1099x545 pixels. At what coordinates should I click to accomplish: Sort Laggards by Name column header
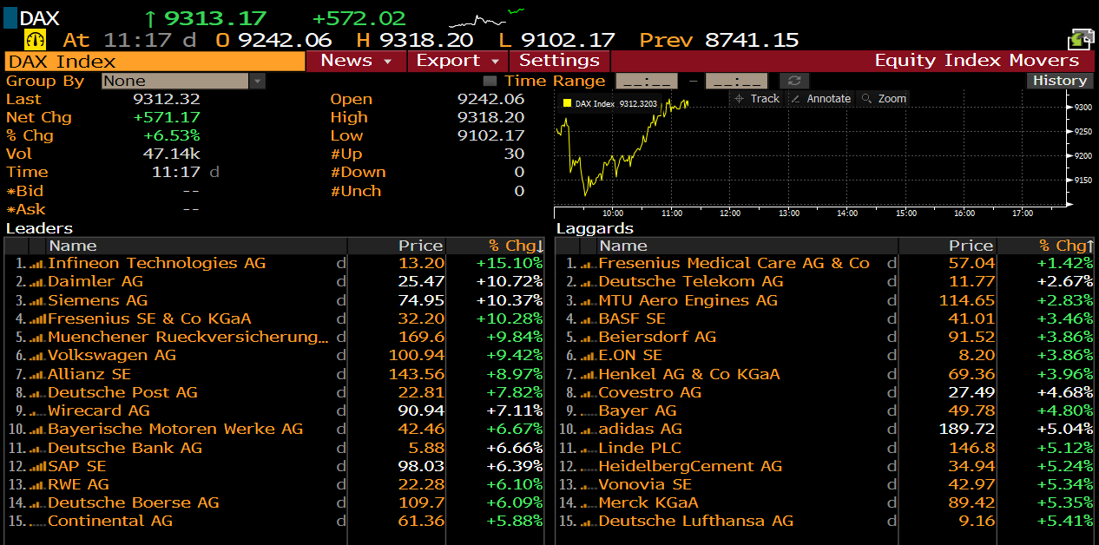pos(746,246)
